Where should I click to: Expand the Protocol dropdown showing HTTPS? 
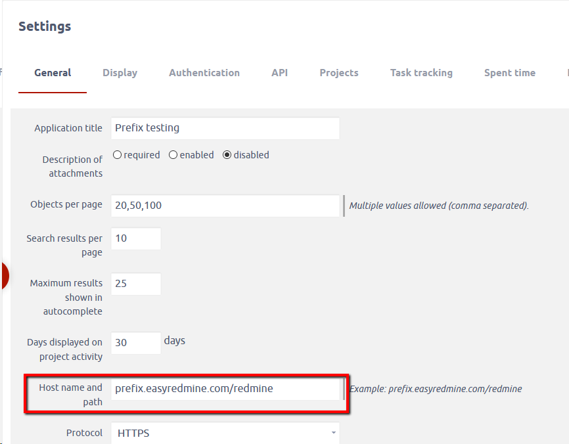point(225,433)
